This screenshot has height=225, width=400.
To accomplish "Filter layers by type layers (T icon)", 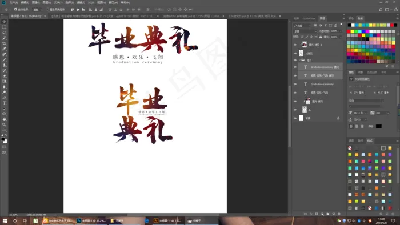I will (x=326, y=26).
